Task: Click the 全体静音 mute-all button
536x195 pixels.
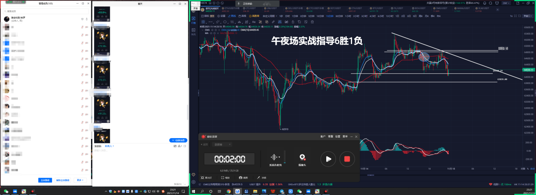Action: (x=45, y=180)
